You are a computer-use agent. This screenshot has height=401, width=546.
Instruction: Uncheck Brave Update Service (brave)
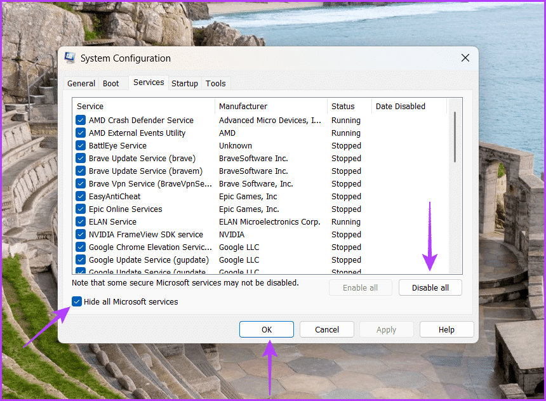[x=81, y=159]
